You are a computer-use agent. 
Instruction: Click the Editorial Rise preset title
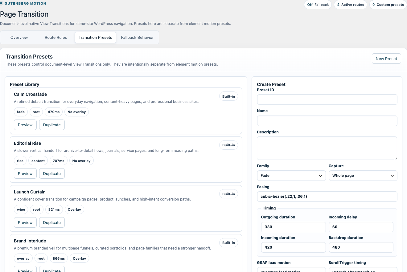click(x=27, y=143)
